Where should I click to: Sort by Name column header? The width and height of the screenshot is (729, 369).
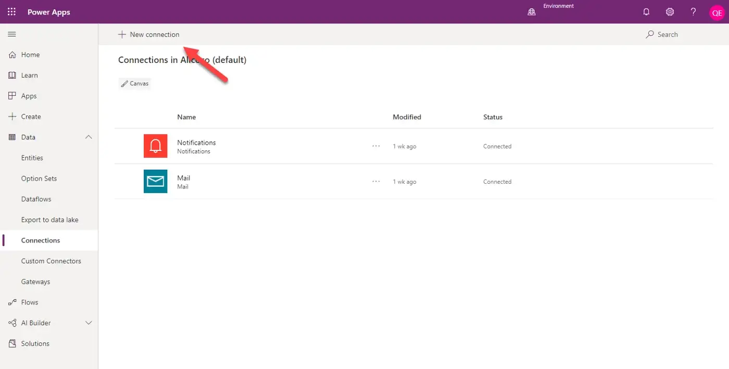tap(186, 117)
